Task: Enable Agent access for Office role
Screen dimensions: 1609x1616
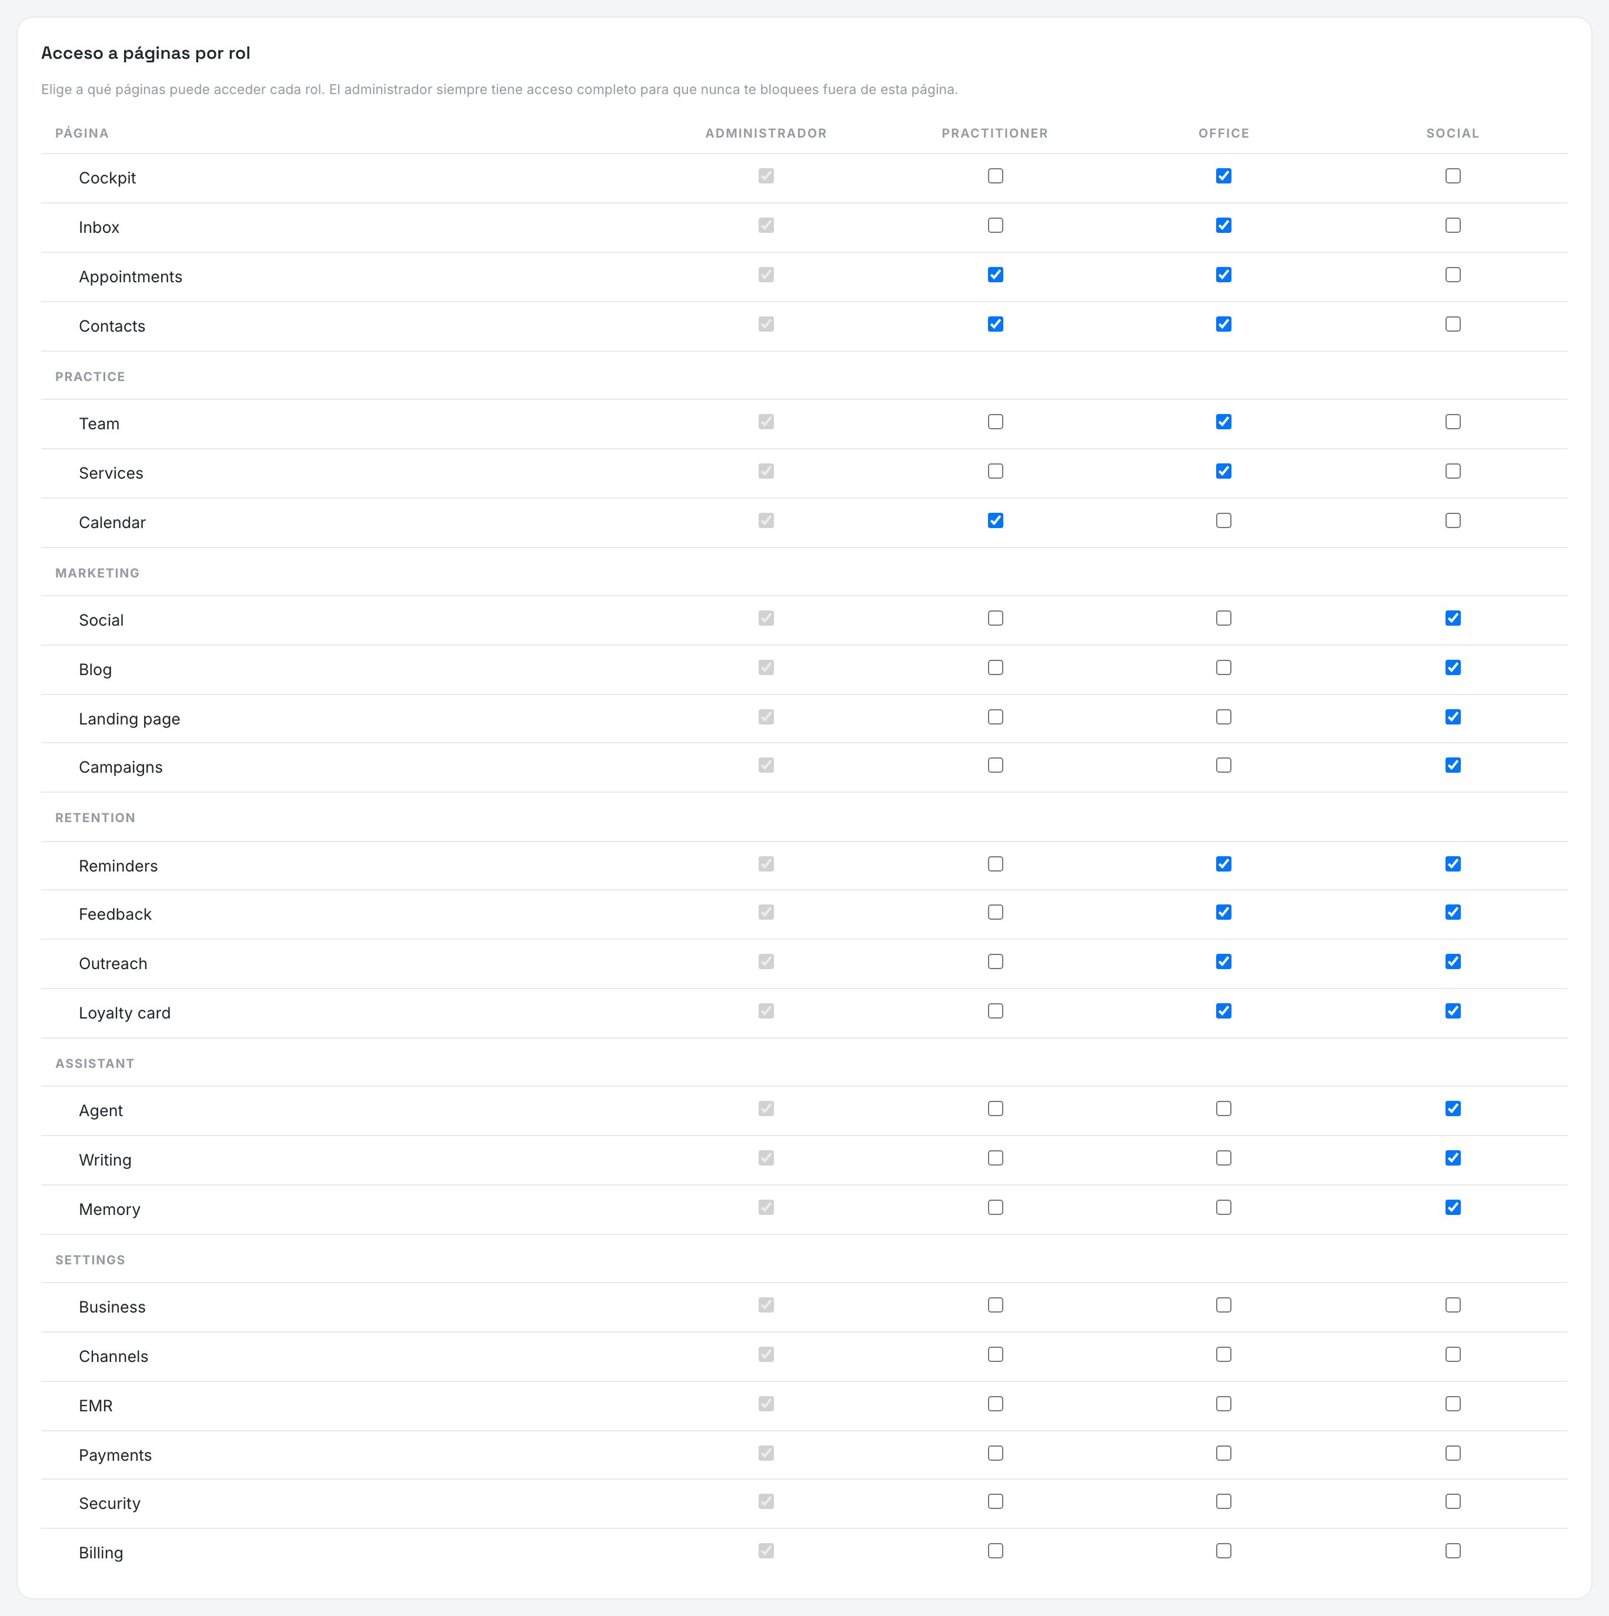Action: [1223, 1109]
